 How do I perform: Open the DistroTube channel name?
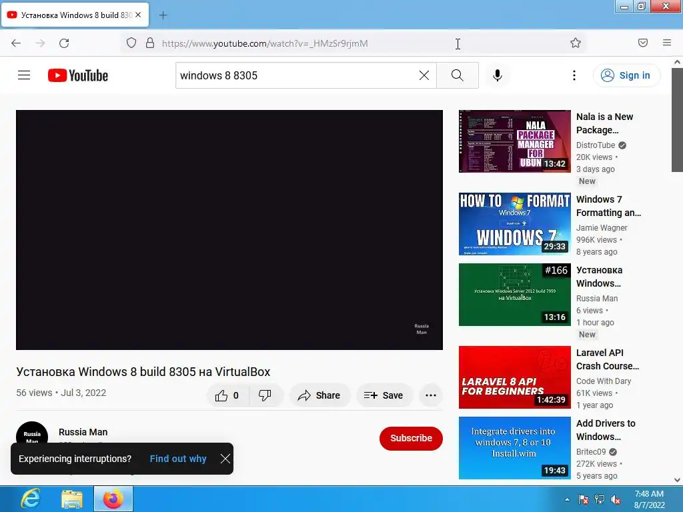point(596,145)
